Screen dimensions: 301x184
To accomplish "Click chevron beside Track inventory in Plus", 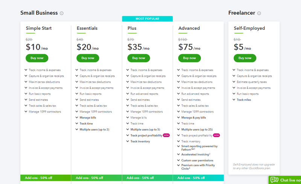I will [x=128, y=141].
